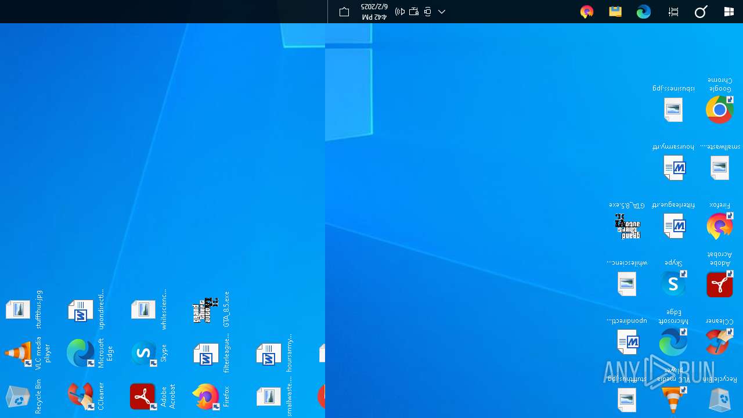Select Skype icon in sideways desktop
Screen dimensions: 743x418
[x=143, y=354]
